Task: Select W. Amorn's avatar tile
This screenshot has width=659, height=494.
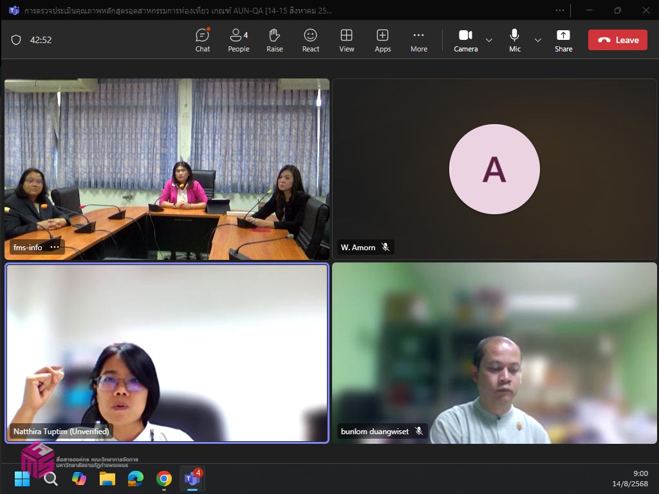Action: [x=494, y=169]
